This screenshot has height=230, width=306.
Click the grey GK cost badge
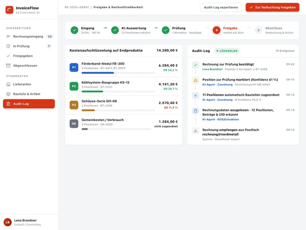click(74, 123)
